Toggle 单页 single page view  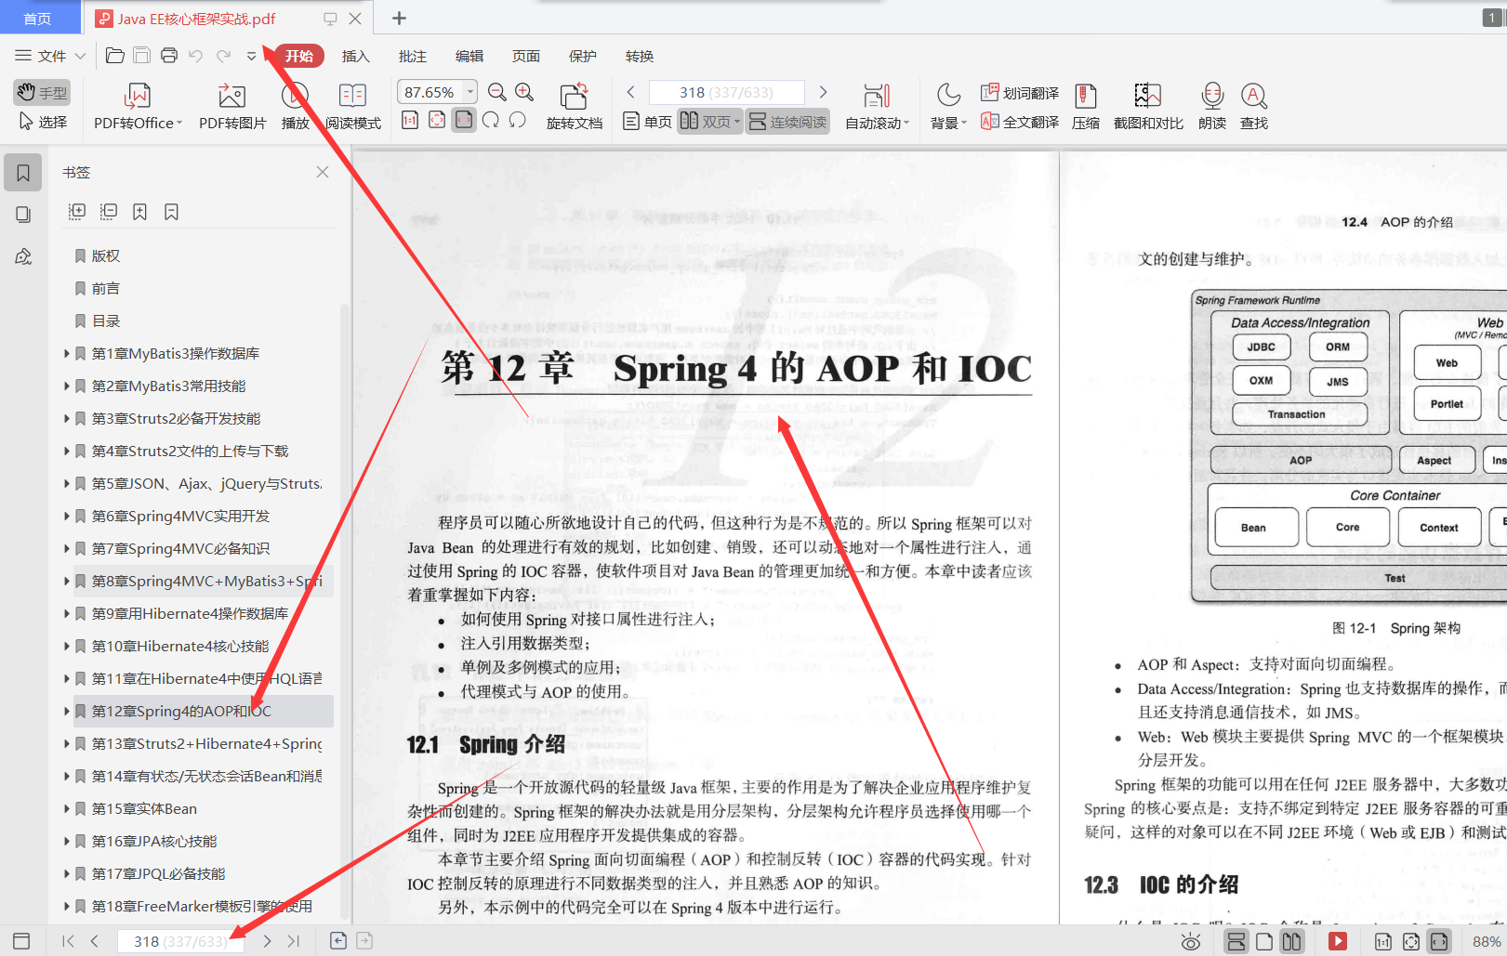pyautogui.click(x=647, y=122)
